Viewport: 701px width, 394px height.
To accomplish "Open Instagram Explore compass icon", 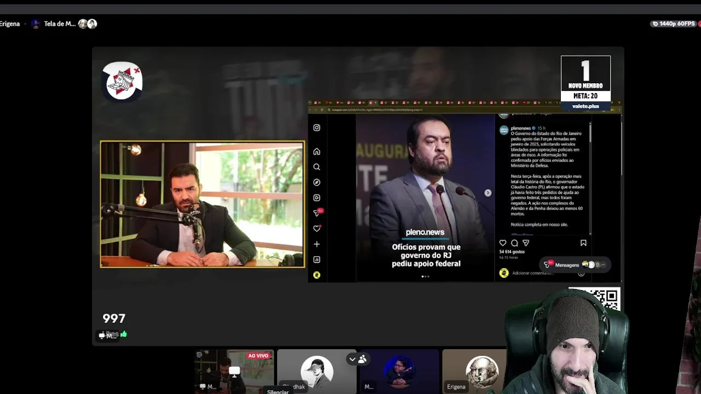I will point(317,182).
